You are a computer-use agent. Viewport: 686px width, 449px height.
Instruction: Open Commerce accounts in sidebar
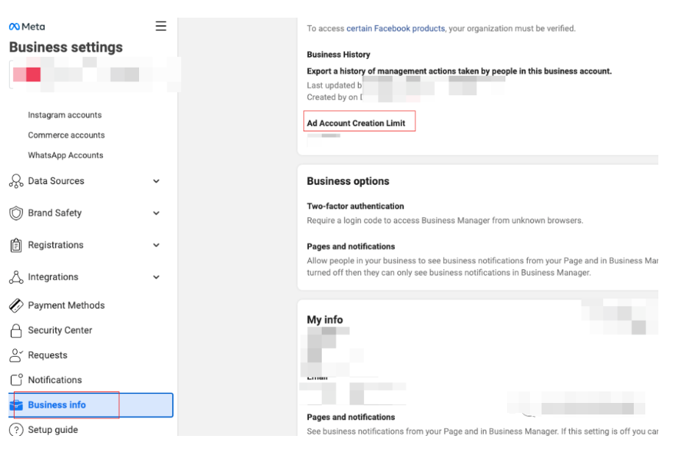[x=67, y=135]
